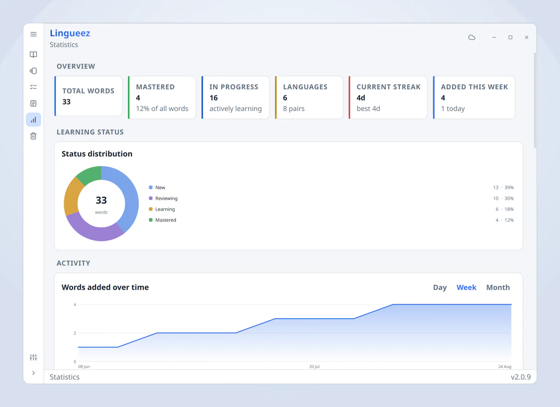Click the '12% of all words' text
The width and height of the screenshot is (560, 407).
[x=162, y=109]
